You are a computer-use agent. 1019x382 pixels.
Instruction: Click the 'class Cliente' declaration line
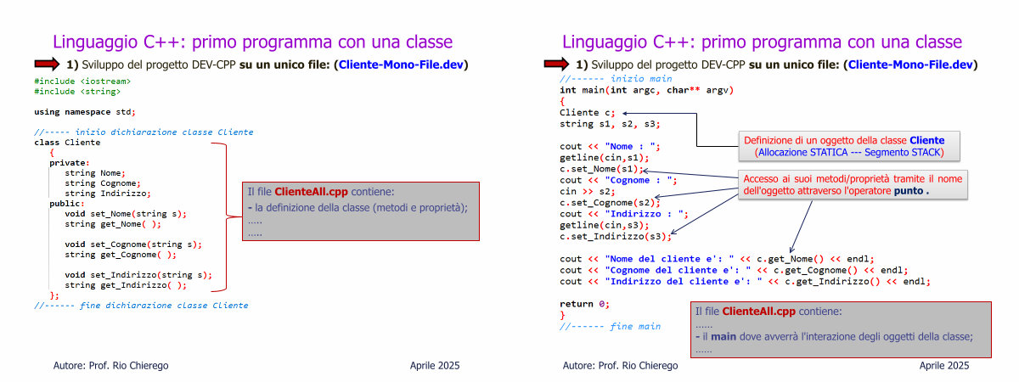[67, 143]
